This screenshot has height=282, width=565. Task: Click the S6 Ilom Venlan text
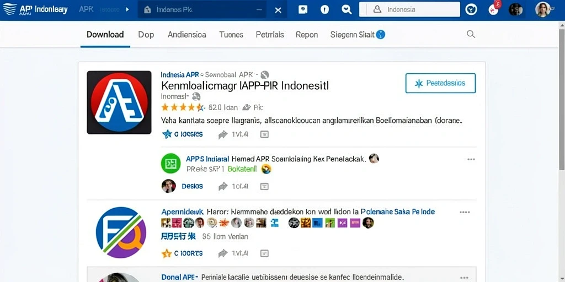(225, 237)
